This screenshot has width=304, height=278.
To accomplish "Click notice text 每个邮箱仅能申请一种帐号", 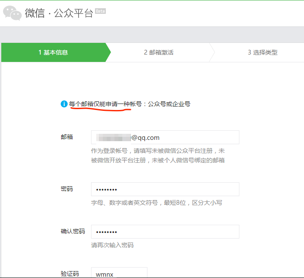I will [105, 104].
